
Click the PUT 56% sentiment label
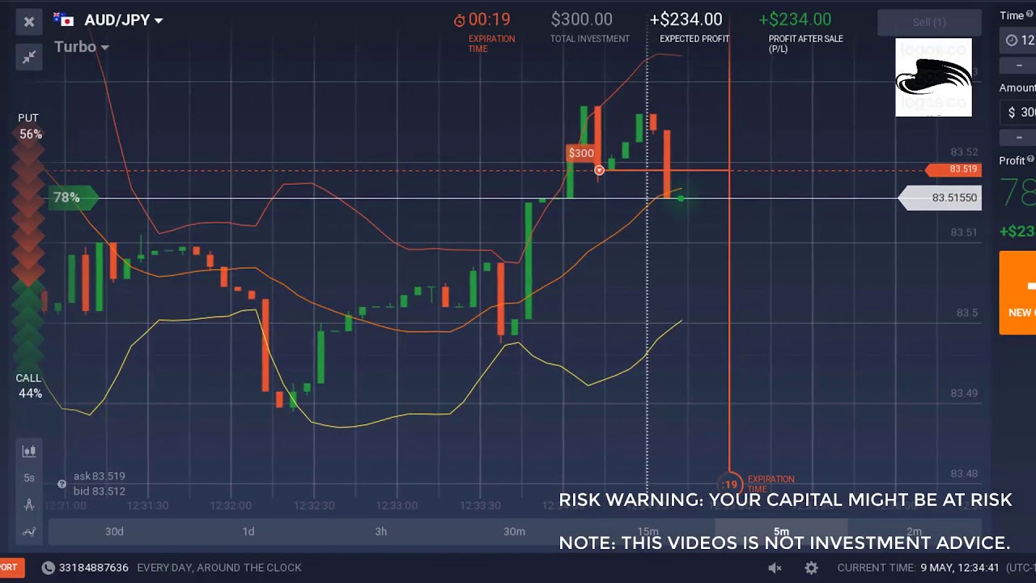tap(29, 126)
